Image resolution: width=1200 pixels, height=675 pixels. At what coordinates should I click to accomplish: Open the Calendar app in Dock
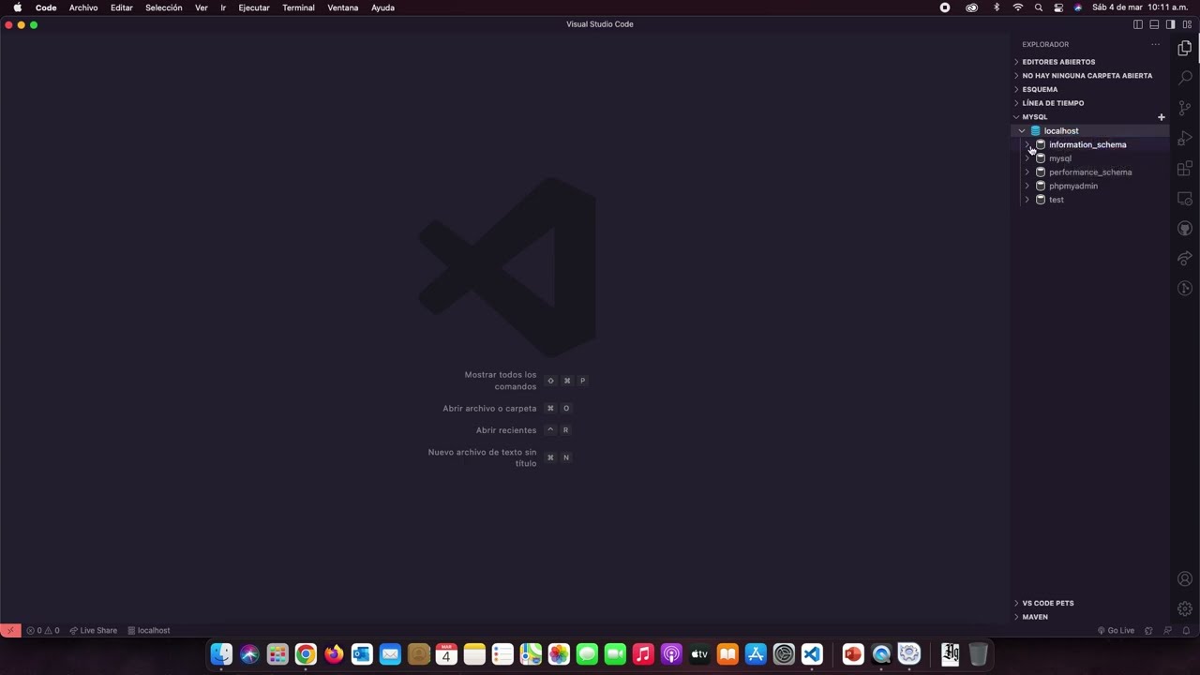(446, 654)
